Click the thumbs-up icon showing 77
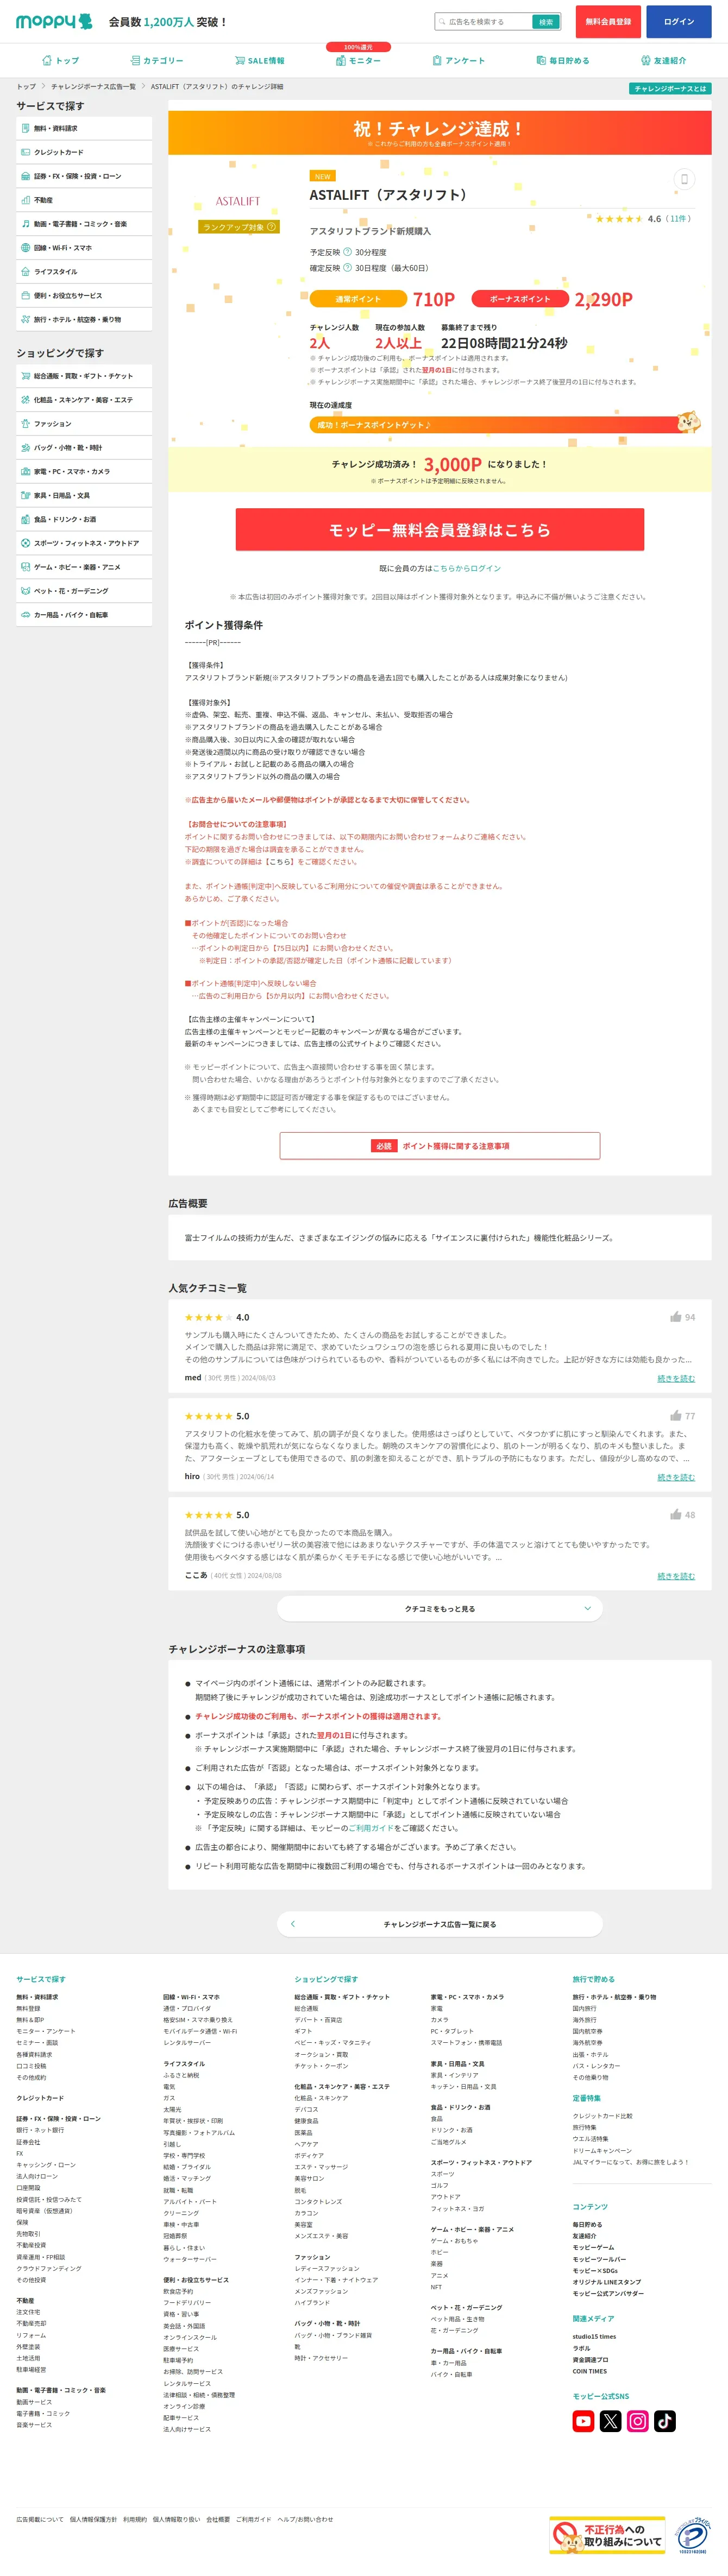 676,1415
